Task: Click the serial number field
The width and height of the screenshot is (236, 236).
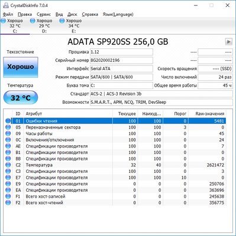Action: (121, 60)
